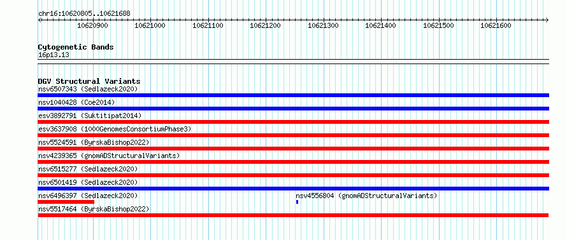Image resolution: width=567 pixels, height=240 pixels.
Task: Select the red nsv5517464 variant bar
Action: click(x=293, y=215)
